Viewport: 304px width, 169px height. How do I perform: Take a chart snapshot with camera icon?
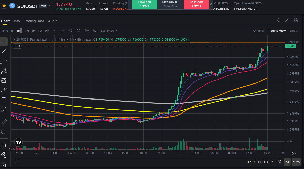[78, 31]
